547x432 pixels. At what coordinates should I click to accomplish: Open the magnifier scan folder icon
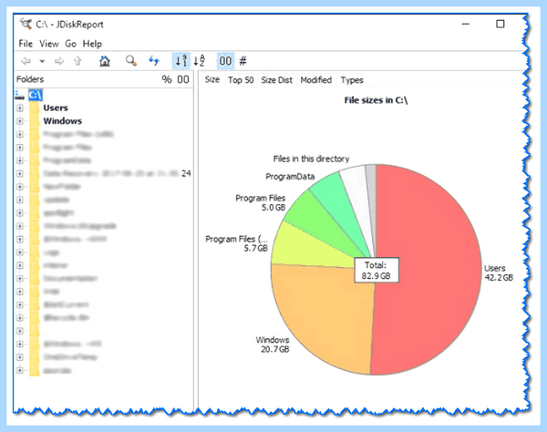131,61
